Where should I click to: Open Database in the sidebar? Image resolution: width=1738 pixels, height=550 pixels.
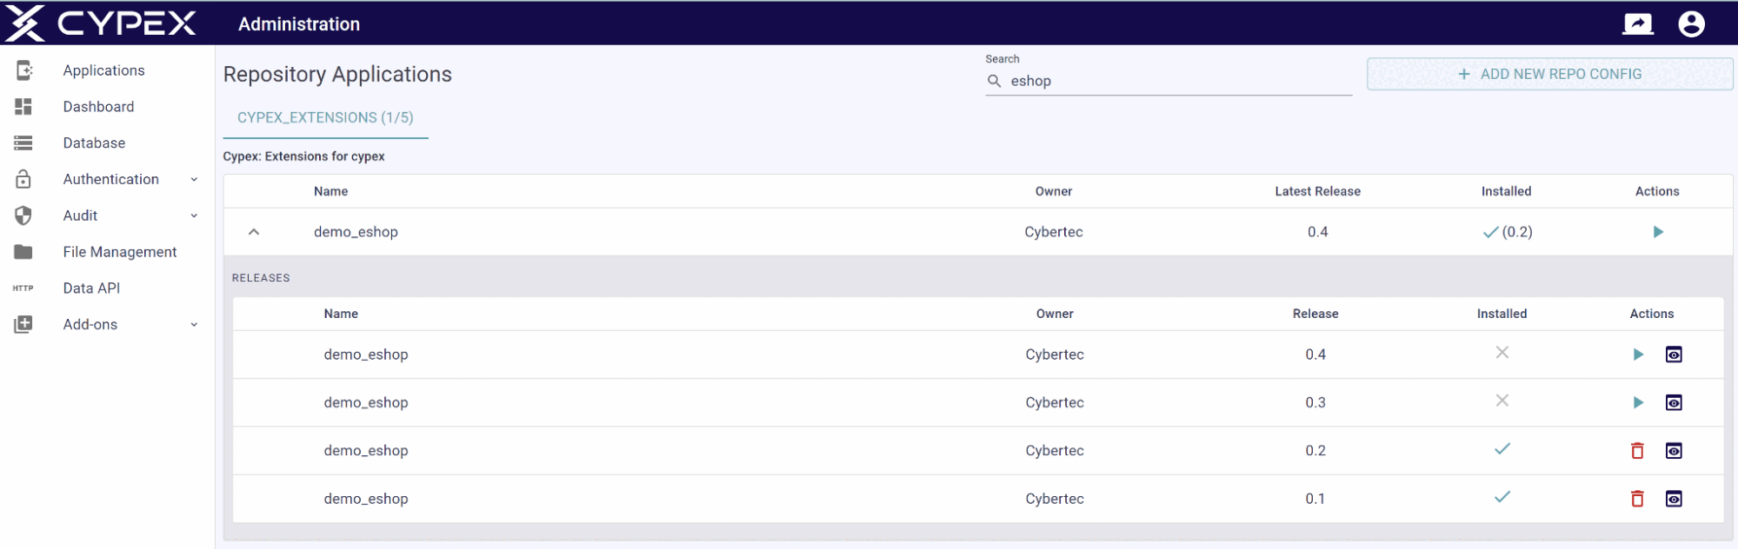click(94, 143)
